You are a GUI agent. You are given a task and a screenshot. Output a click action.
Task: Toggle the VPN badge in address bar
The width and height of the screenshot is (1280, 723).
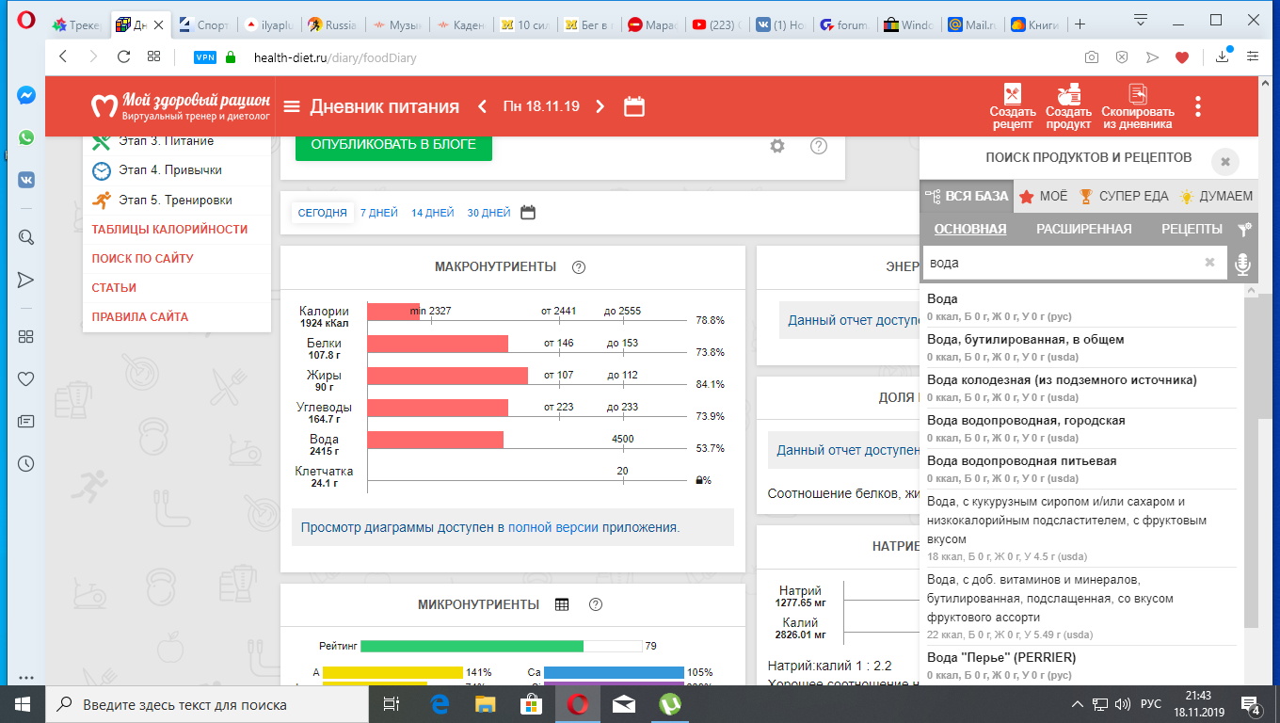point(204,57)
